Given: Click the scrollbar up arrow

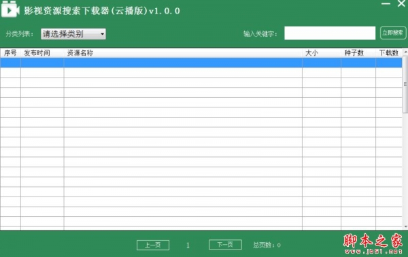Looking at the screenshot, I should (x=405, y=52).
